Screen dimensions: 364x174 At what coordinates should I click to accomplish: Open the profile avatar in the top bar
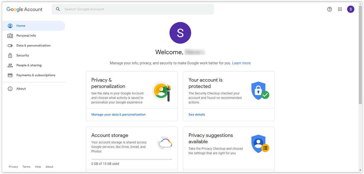coord(351,9)
